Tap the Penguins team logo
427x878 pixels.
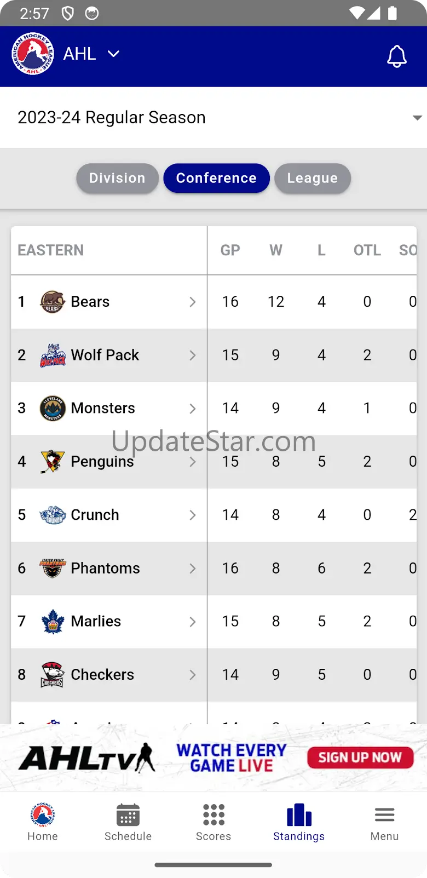point(53,462)
